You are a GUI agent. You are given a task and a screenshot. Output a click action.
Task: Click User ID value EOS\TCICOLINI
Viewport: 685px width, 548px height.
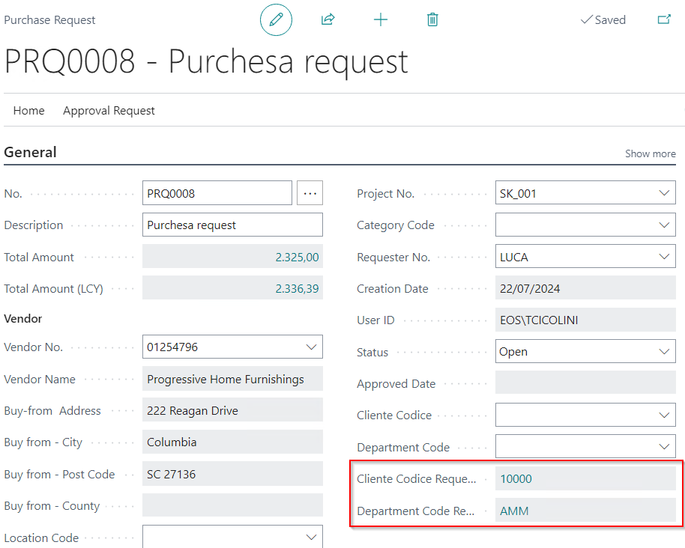coord(585,320)
